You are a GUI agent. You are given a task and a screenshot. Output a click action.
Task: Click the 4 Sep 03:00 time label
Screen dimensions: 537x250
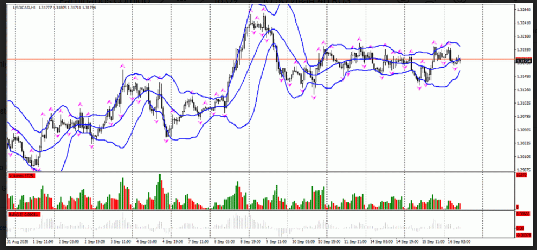click(x=147, y=242)
